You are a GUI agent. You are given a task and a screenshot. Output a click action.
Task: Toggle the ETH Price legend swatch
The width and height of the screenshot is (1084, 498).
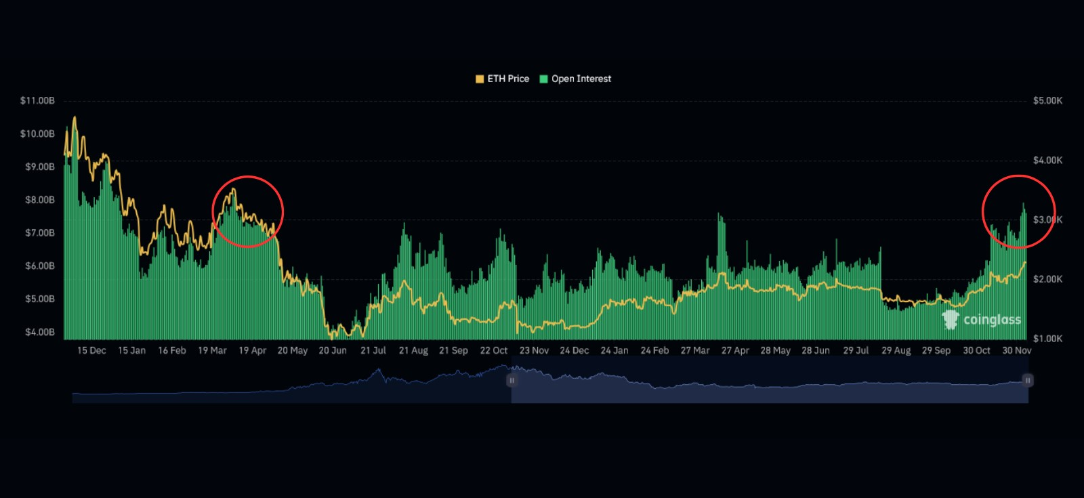point(480,79)
